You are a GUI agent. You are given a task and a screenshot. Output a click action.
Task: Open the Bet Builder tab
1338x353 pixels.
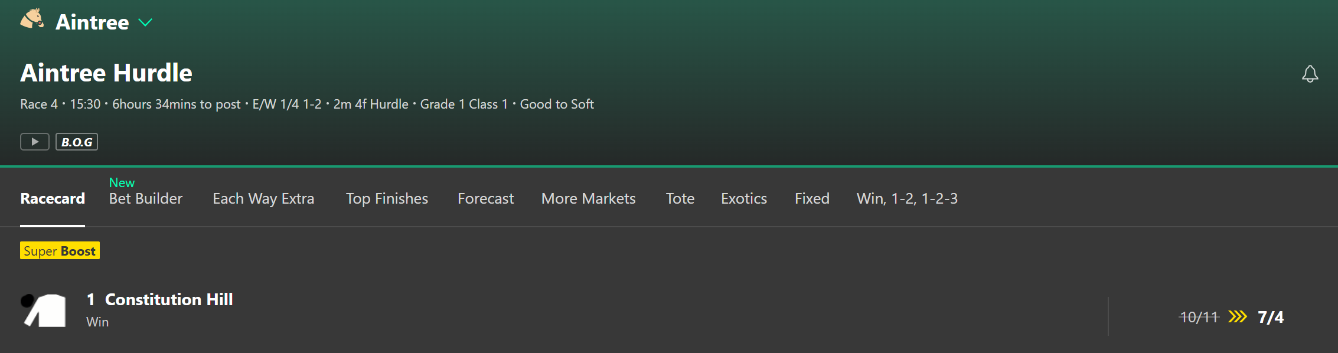[x=146, y=198]
